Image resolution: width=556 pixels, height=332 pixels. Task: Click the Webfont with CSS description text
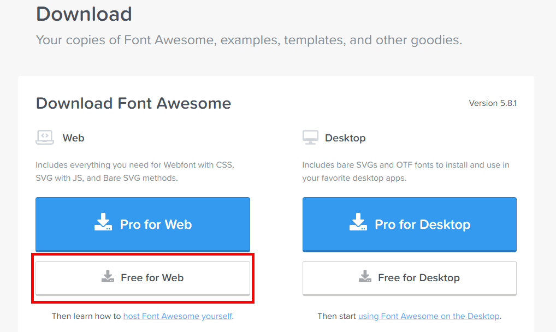(135, 171)
